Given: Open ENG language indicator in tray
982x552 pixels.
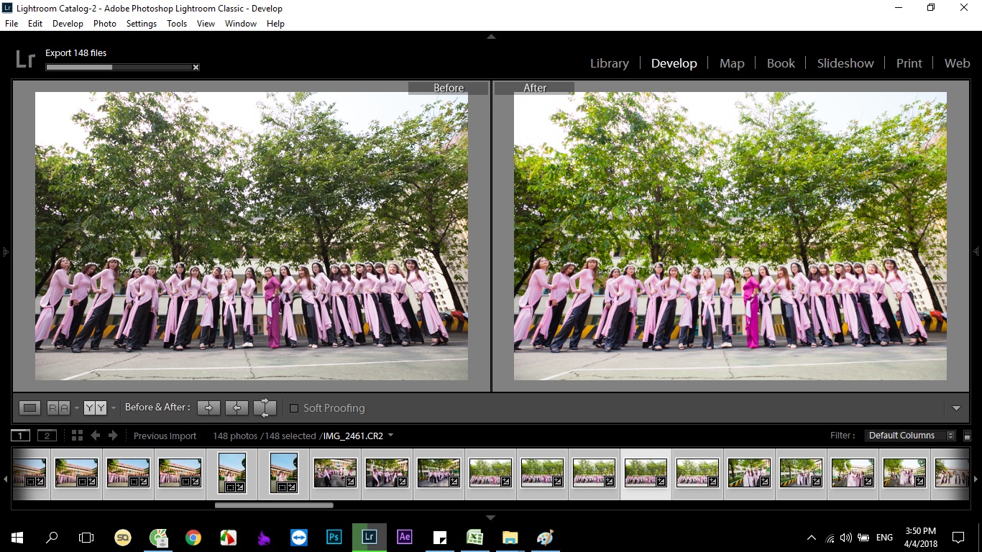Looking at the screenshot, I should tap(884, 538).
